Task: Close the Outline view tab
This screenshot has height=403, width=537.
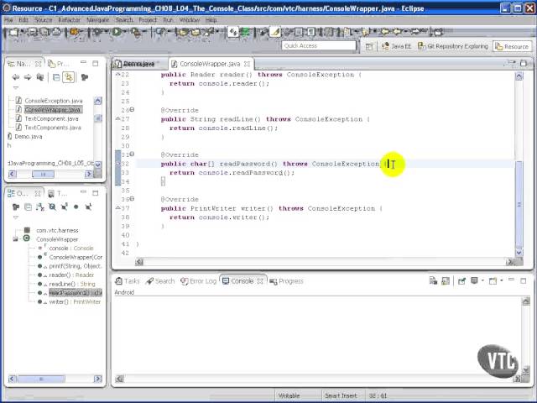Action: tap(38, 193)
